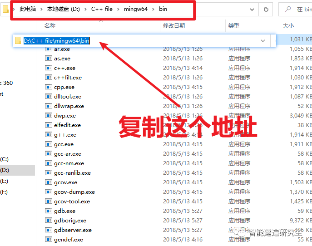Viewport: 312px width, 246px height.
Task: Click the search box for bin
Action: 295,9
